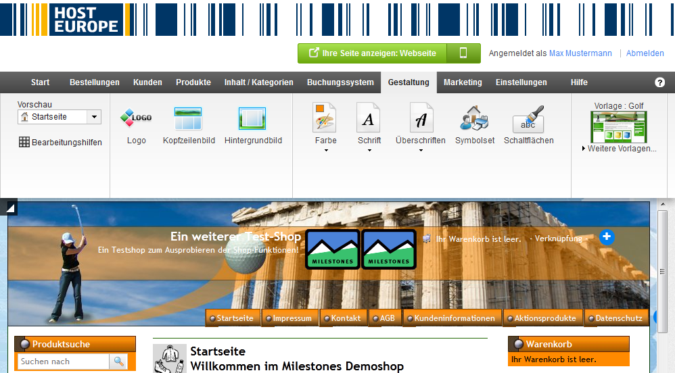Open the Marketing menu
Viewport: 675px width, 373px height.
point(463,82)
